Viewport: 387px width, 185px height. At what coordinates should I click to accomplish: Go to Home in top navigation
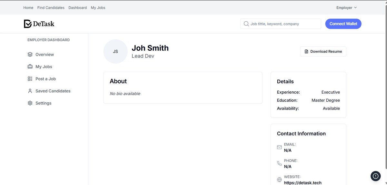click(28, 7)
